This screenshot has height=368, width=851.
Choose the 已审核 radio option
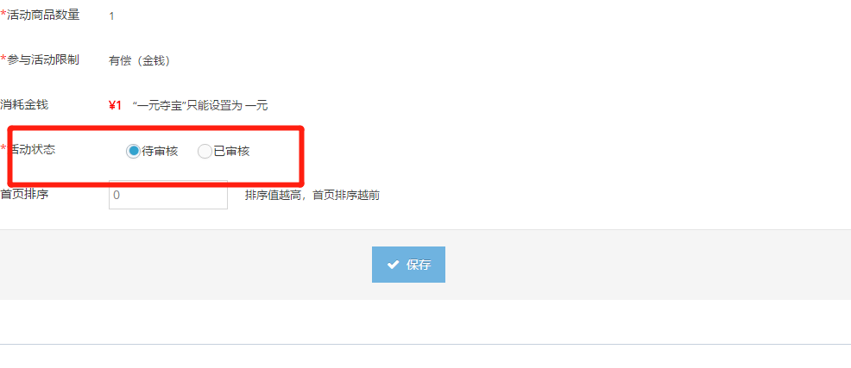coord(205,151)
